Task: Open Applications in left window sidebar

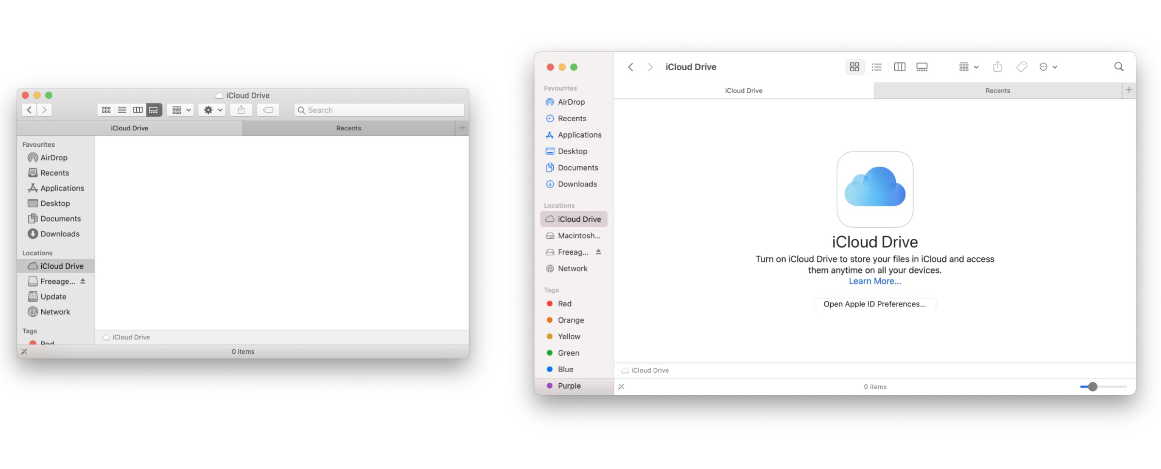Action: 62,188
